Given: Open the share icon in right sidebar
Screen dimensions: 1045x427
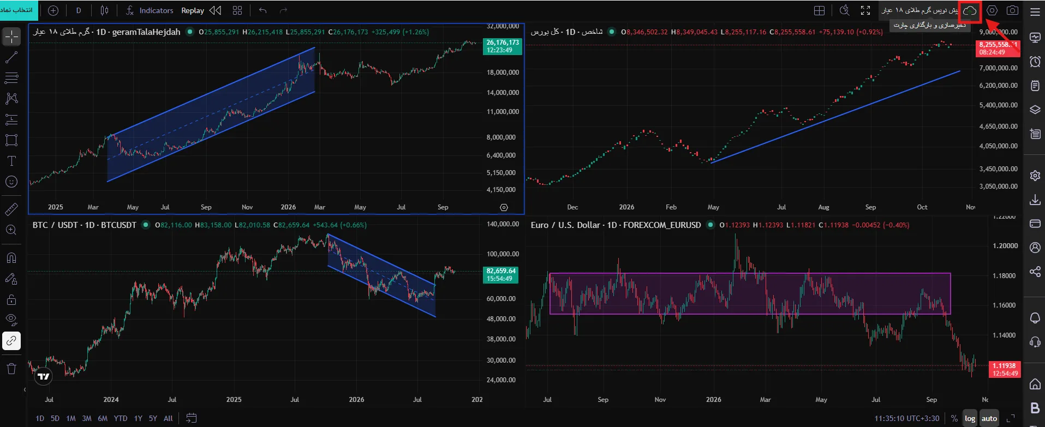Looking at the screenshot, I should [x=1035, y=272].
